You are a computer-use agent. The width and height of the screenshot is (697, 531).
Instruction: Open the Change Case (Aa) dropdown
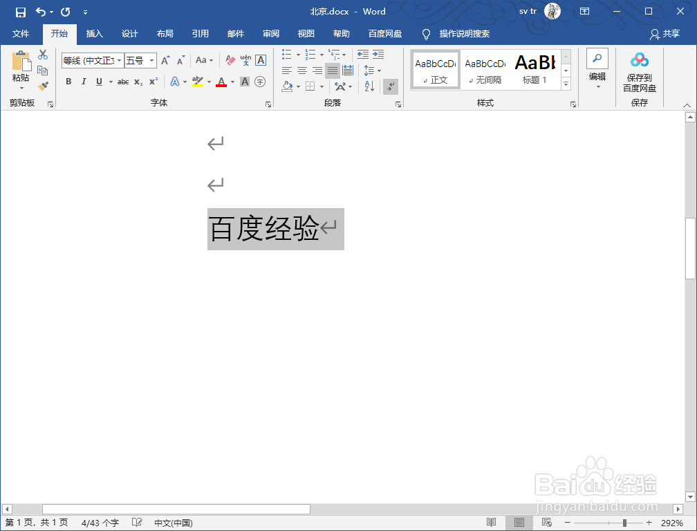coord(204,60)
